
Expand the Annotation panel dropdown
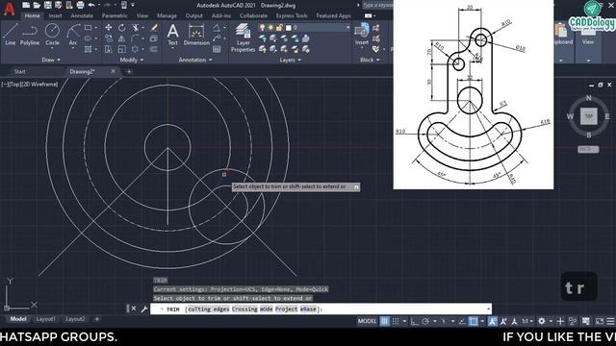click(x=195, y=60)
